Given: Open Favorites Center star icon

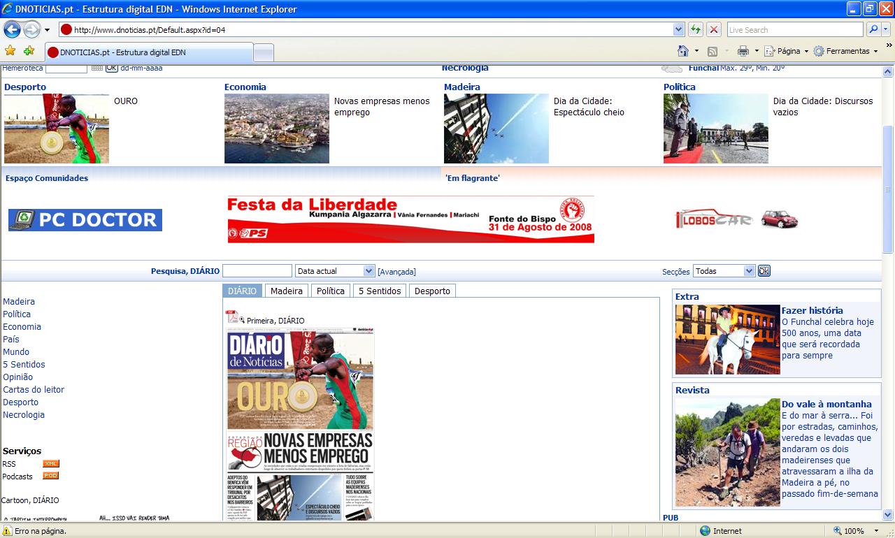Looking at the screenshot, I should pyautogui.click(x=10, y=51).
